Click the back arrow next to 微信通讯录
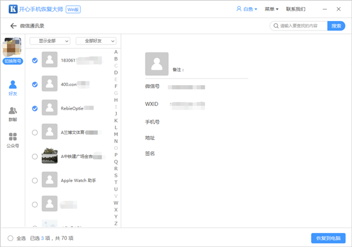Viewport: 352px width, 247px height. click(13, 26)
